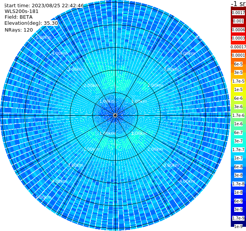The image size is (246, 231).
Task: Select the 3e-8 blue scale label
Action: tap(238, 175)
